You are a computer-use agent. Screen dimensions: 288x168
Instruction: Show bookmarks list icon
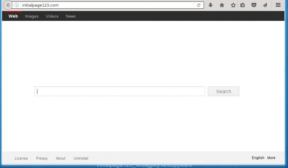click(x=242, y=5)
